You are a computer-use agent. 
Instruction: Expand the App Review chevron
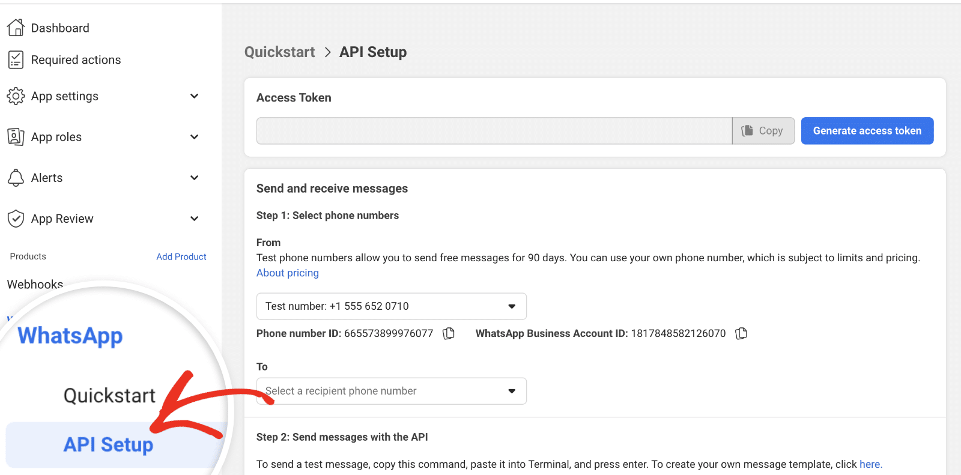[194, 219]
